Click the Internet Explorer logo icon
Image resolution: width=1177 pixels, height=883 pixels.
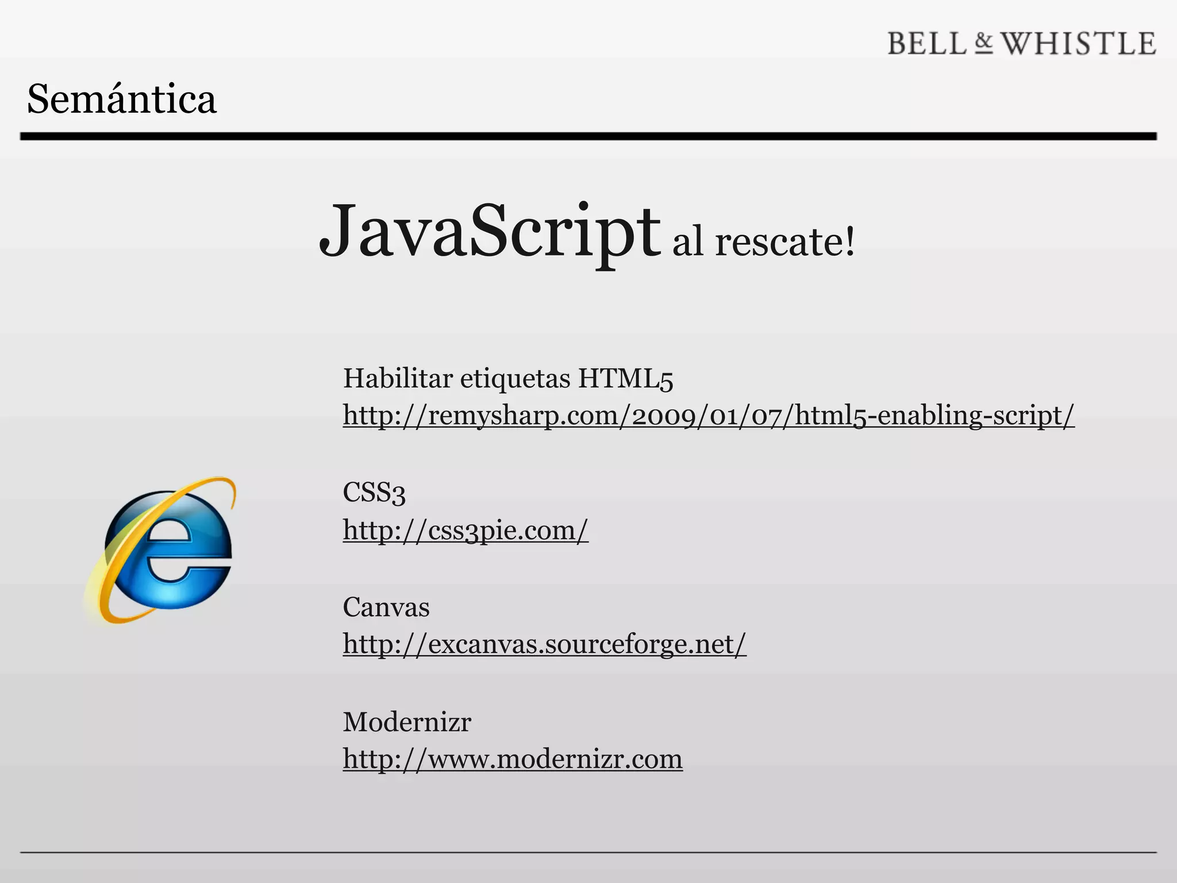click(161, 550)
